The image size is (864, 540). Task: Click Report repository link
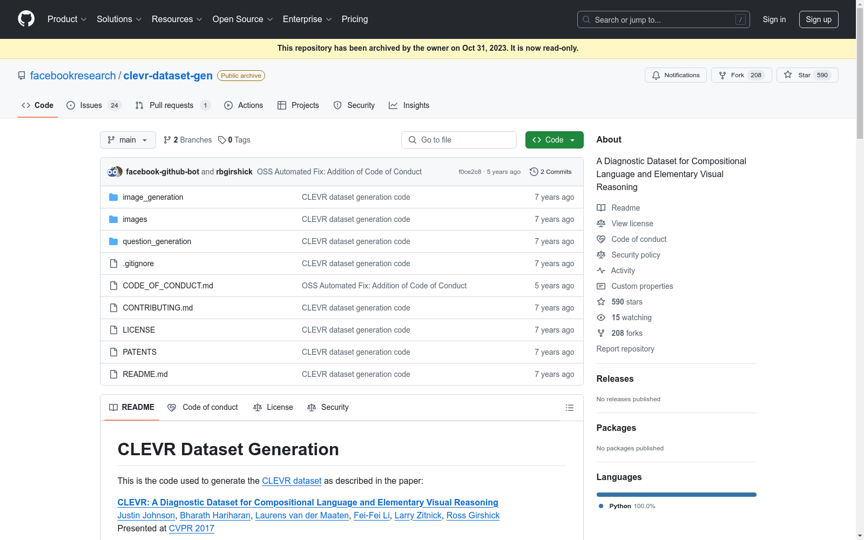pos(625,349)
